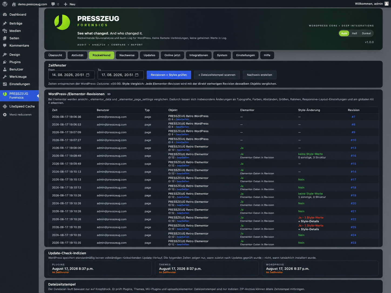This screenshot has height=293, width=391.
Task: Open the Neu menu in admin bar
Action: (69, 4)
